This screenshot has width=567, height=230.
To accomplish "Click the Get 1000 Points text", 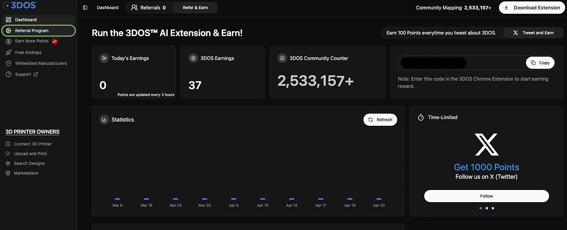I will (x=487, y=167).
